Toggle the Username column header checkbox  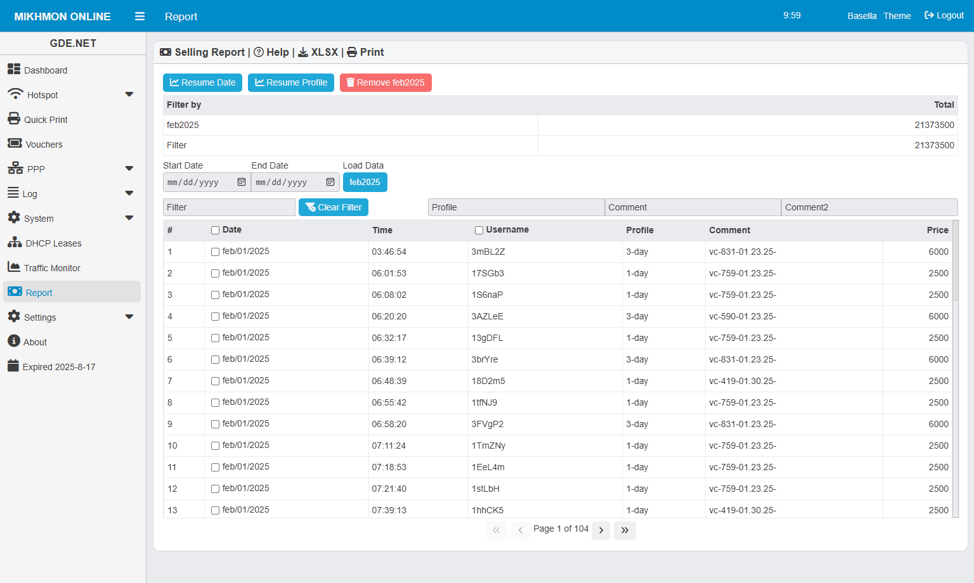click(479, 231)
